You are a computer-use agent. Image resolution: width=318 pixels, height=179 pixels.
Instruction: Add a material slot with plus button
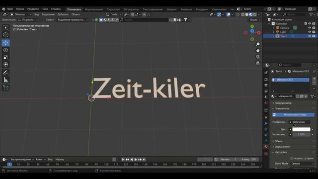coord(314,79)
